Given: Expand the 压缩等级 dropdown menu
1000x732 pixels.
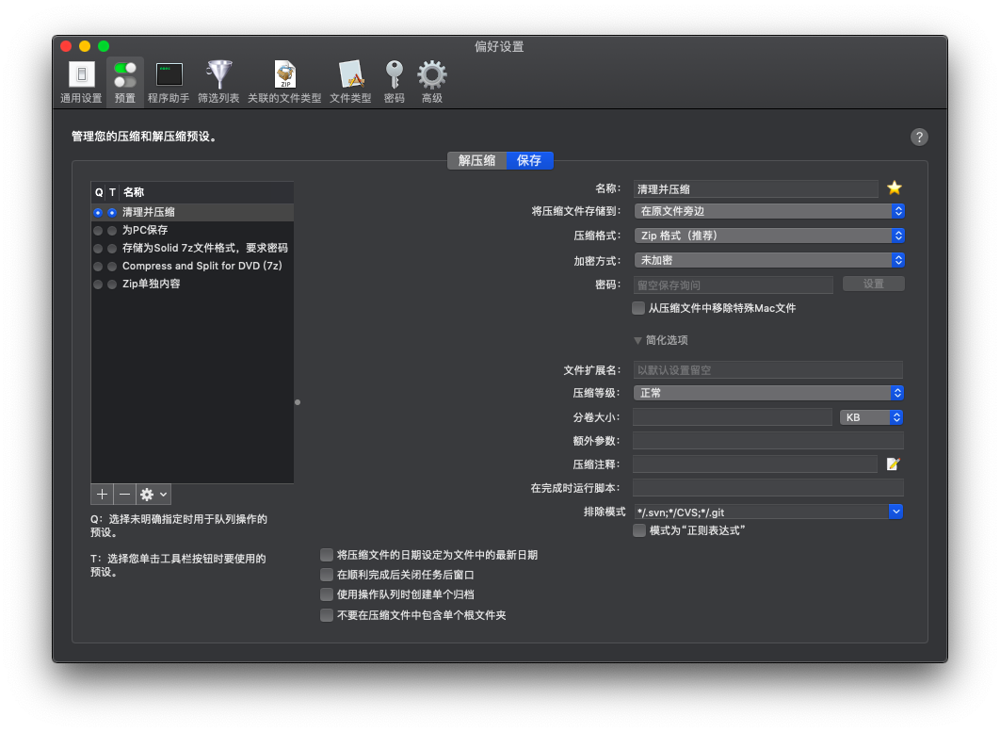Looking at the screenshot, I should [769, 393].
